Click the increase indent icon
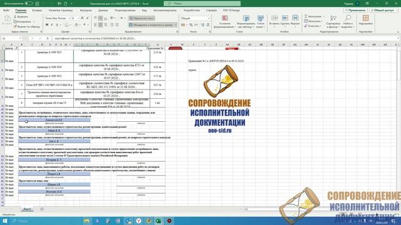The image size is (401, 225). click(117, 25)
